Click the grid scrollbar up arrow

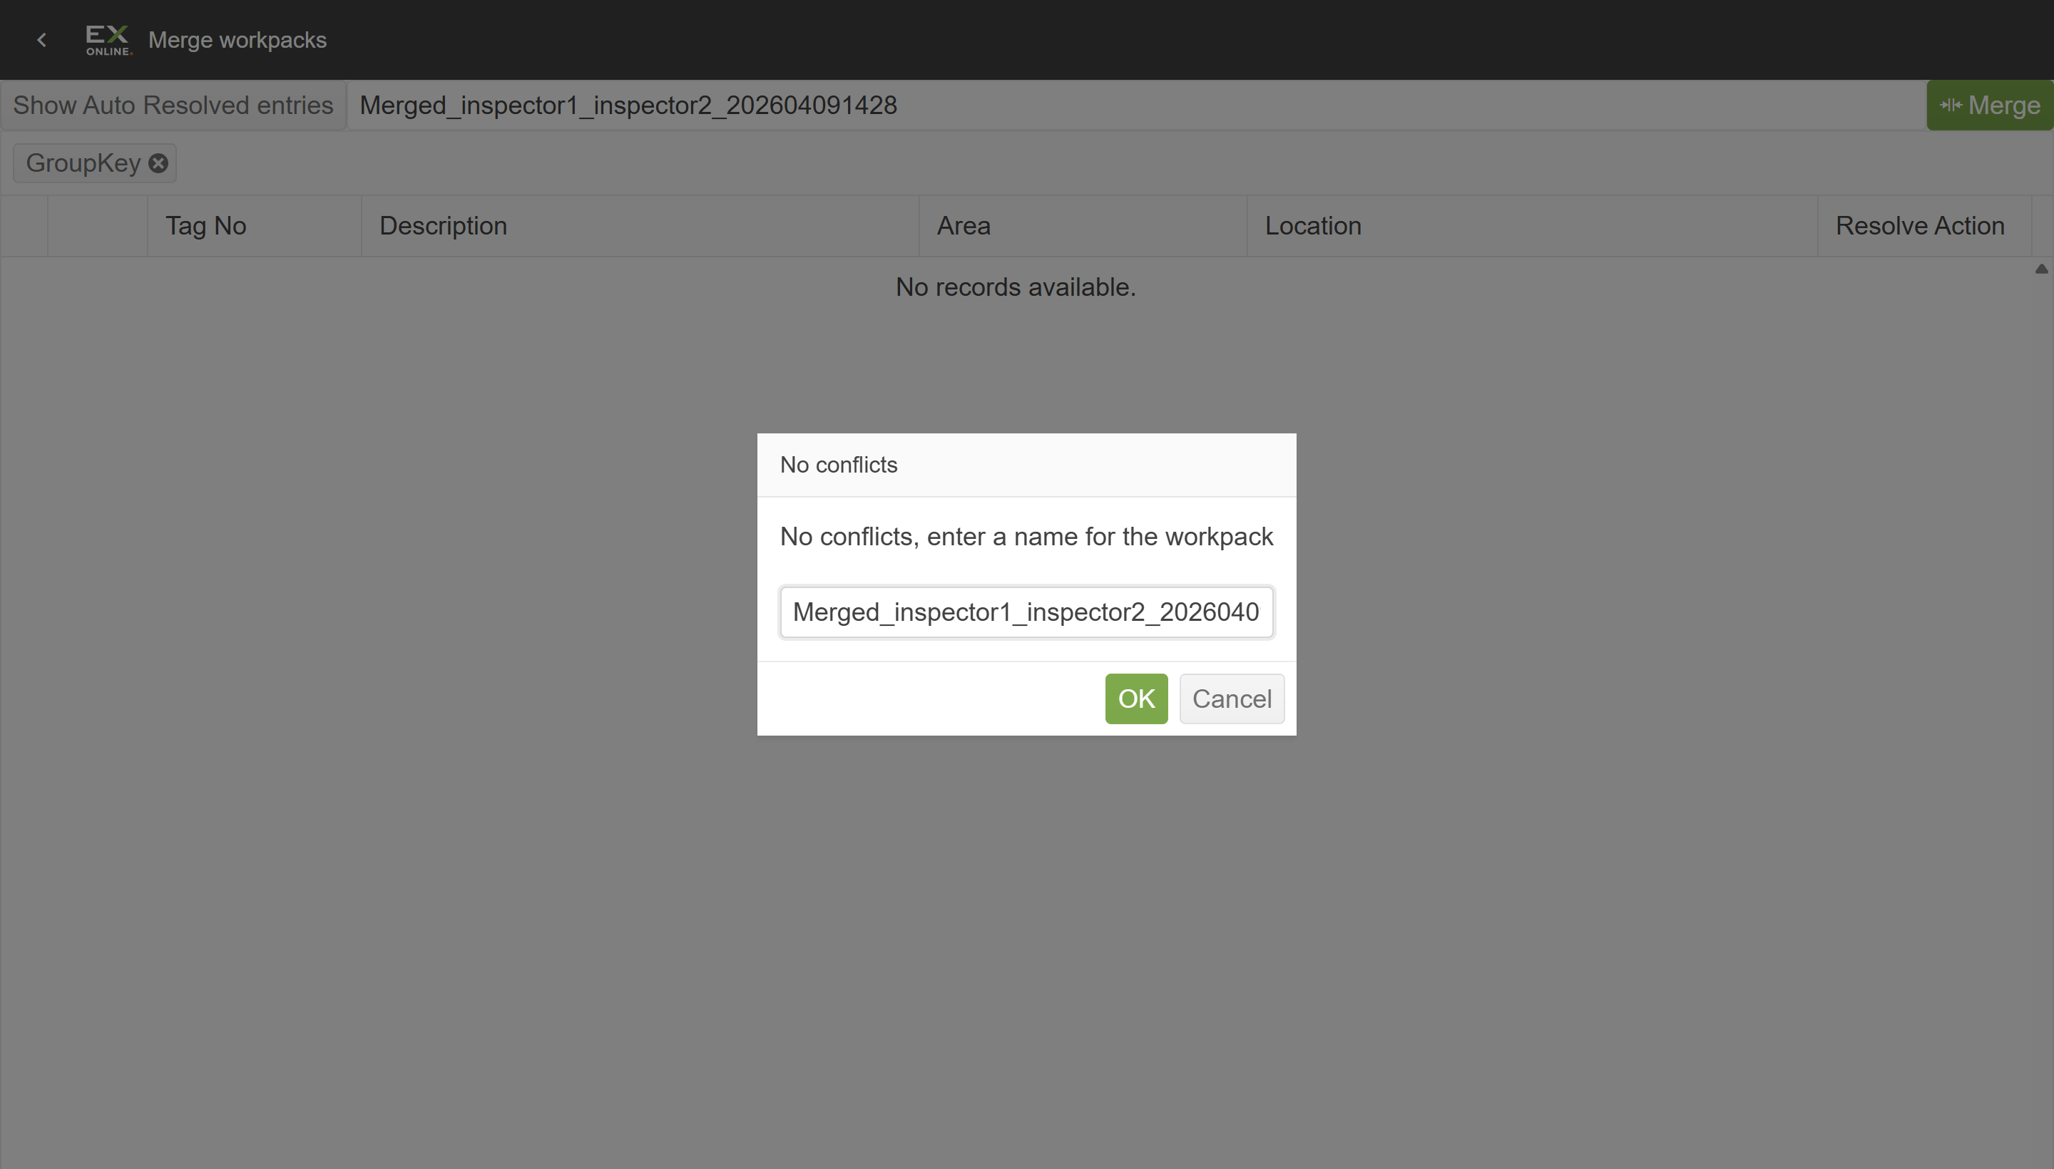coord(2041,268)
